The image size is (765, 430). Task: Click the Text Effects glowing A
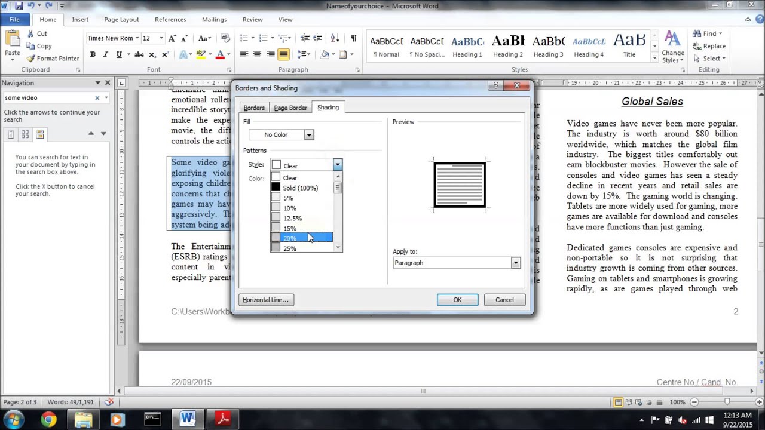point(182,54)
